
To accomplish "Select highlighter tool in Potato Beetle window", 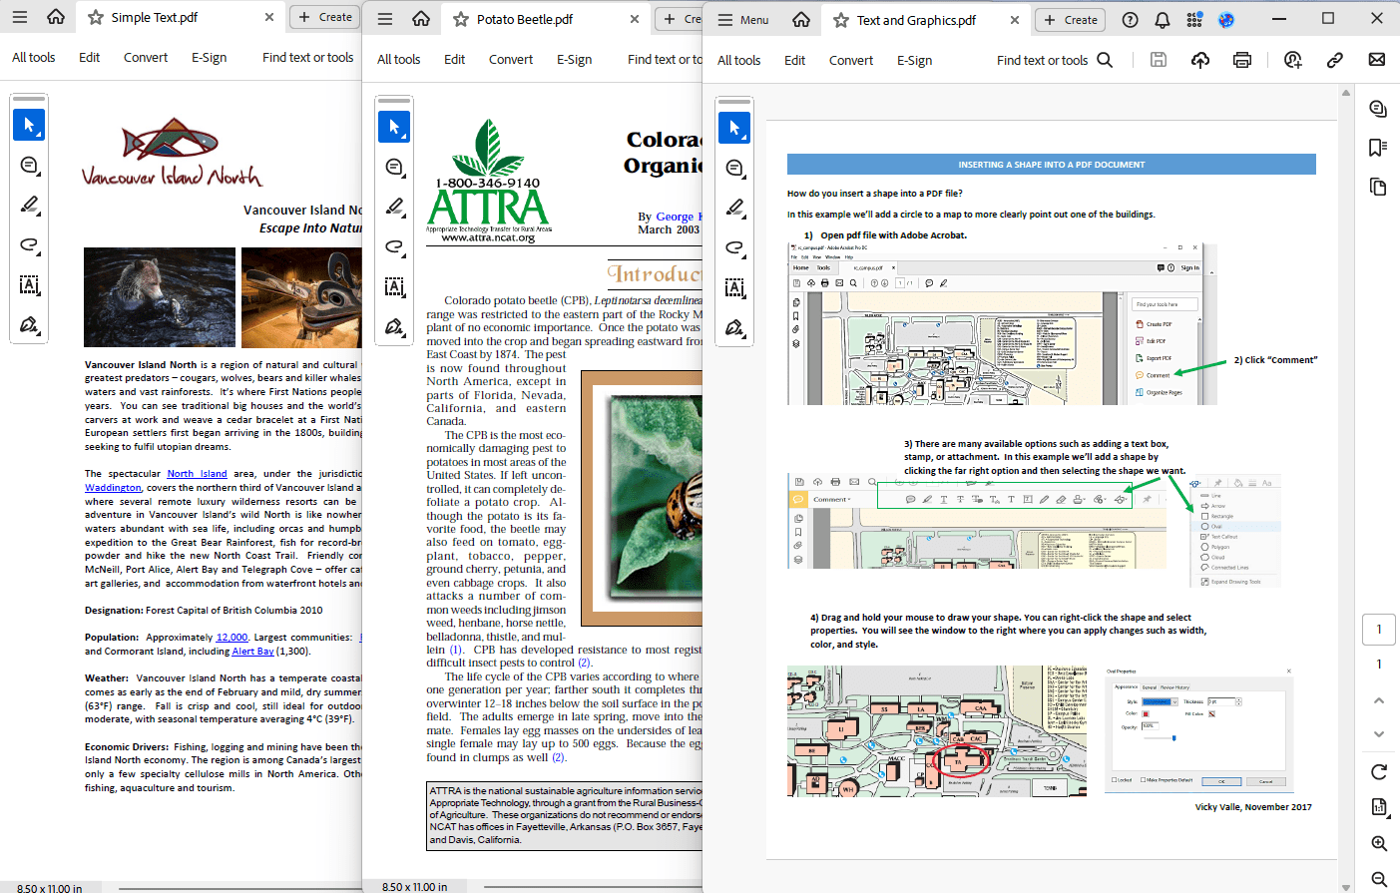I will pos(394,207).
